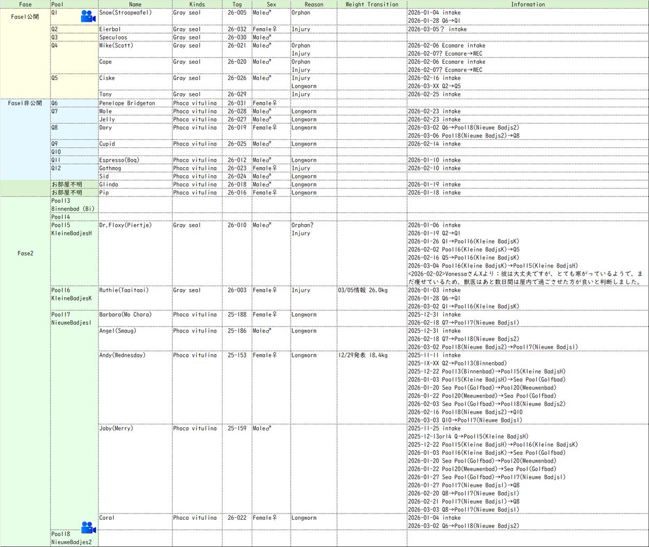Select name cell 'Ciske'

(135, 82)
